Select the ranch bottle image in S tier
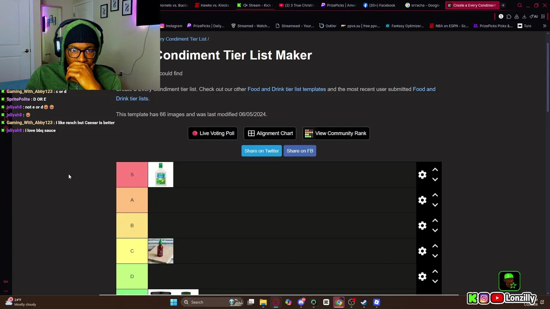Screen dimensions: 550x309 (x=161, y=175)
